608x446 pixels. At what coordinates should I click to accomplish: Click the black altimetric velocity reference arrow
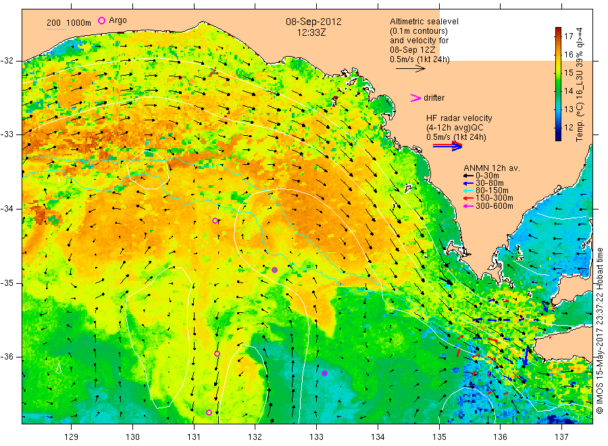click(x=411, y=69)
